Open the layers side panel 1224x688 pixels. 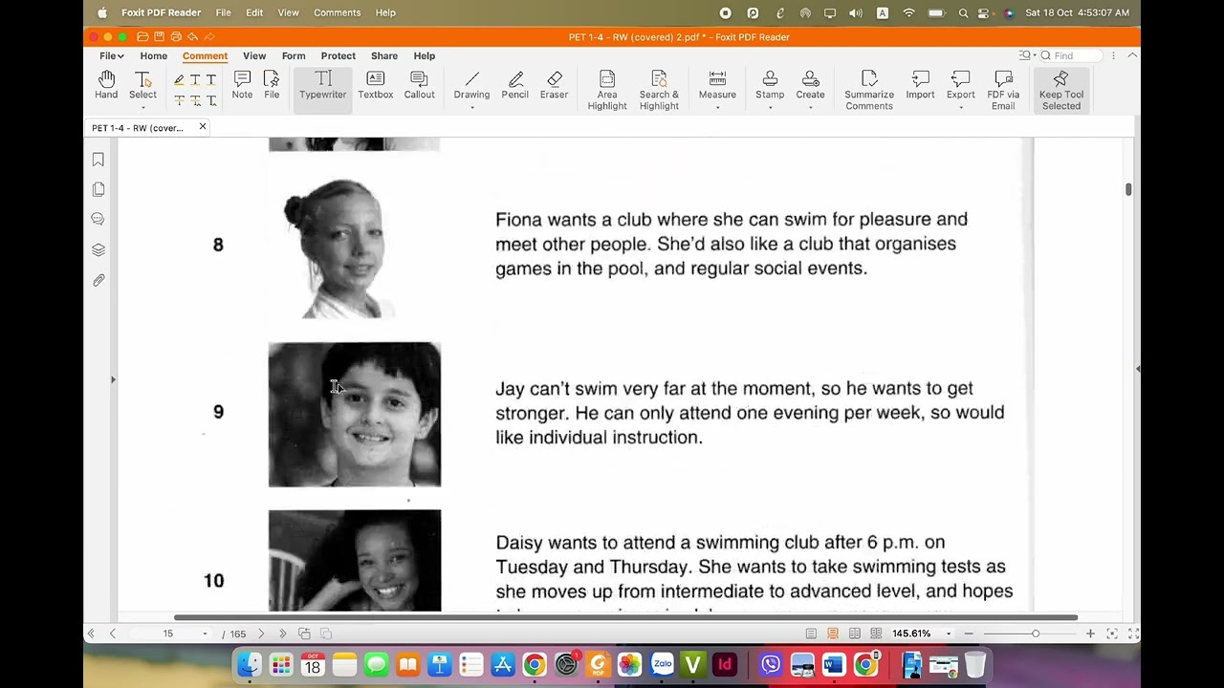pyautogui.click(x=98, y=249)
